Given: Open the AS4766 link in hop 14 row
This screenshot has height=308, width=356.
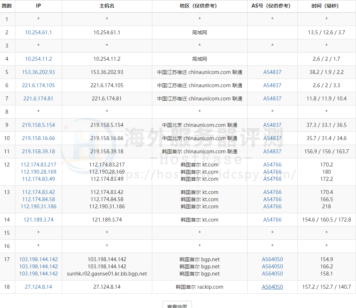Looking at the screenshot, I should click(272, 220).
